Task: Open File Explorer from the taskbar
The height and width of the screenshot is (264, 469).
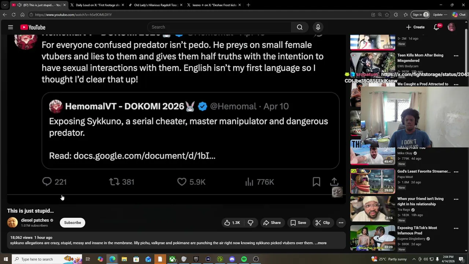Action: (124, 259)
